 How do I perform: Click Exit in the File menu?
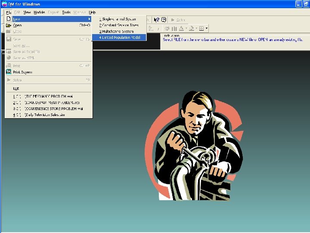[x=48, y=88]
